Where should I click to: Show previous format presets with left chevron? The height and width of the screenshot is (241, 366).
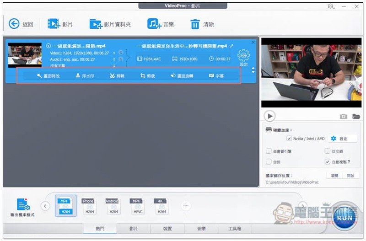45,206
